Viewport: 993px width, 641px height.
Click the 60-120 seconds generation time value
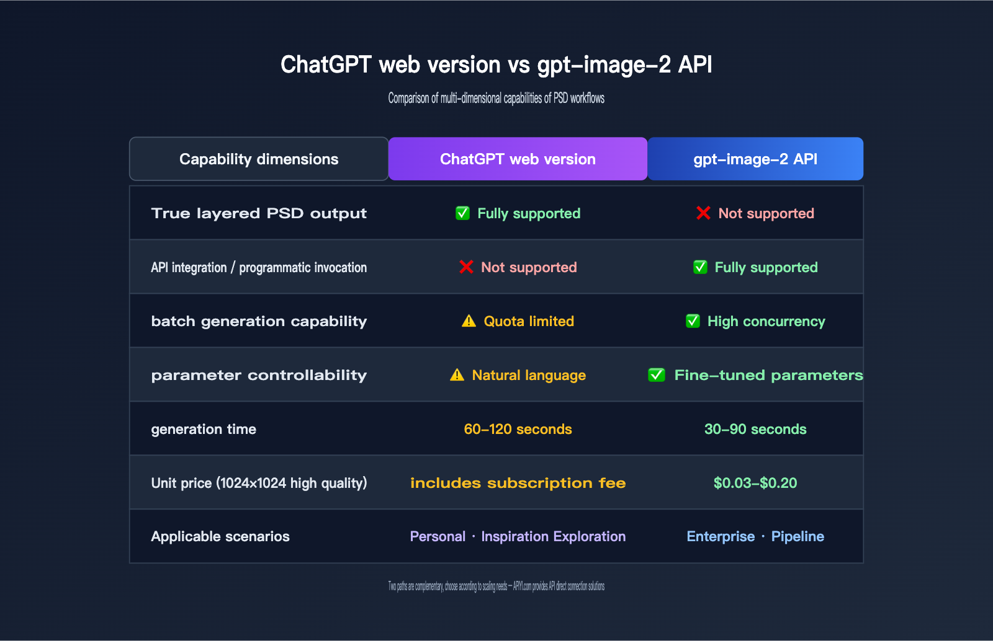[518, 429]
